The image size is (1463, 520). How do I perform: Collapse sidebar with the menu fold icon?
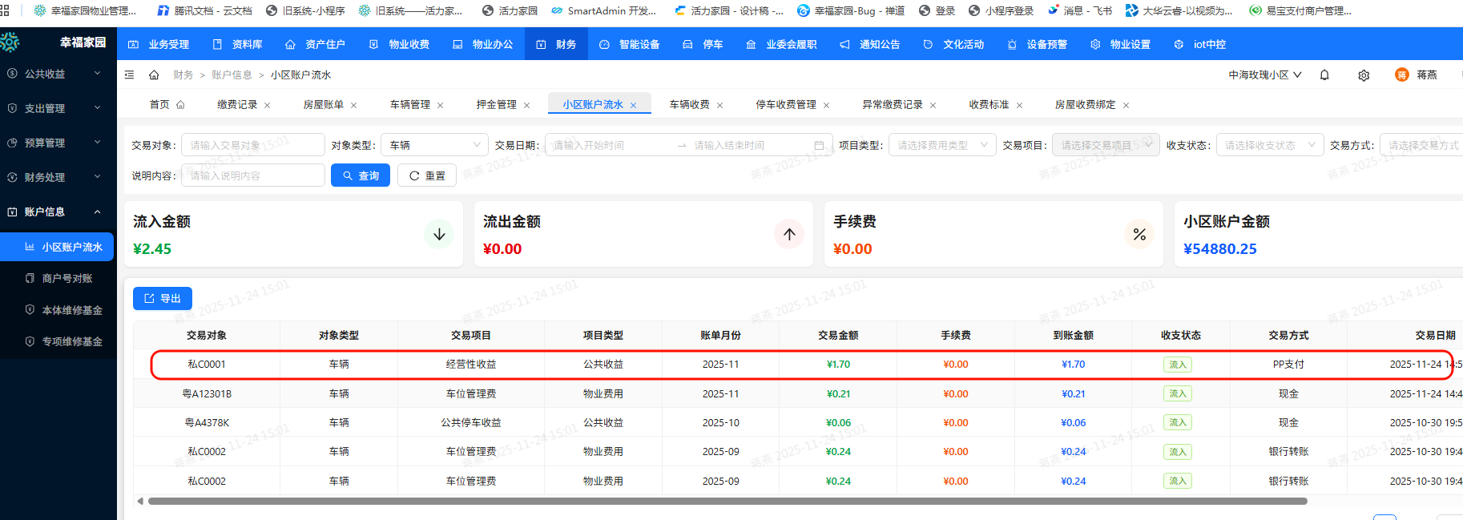click(x=129, y=75)
